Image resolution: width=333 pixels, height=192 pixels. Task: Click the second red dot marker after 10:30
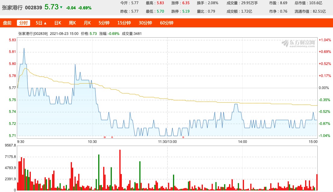(112, 137)
